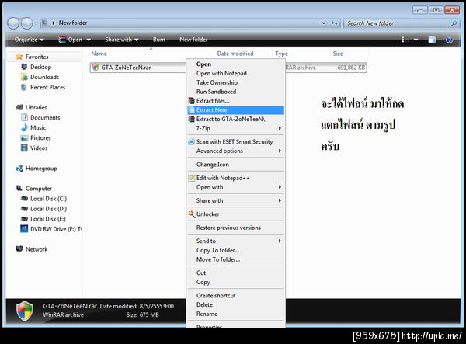Select Move To folder... entry
Screen dimensions: 466x344
point(235,259)
